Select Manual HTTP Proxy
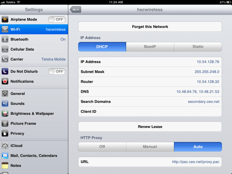Viewport: 232px width, 174px height. coord(150,147)
